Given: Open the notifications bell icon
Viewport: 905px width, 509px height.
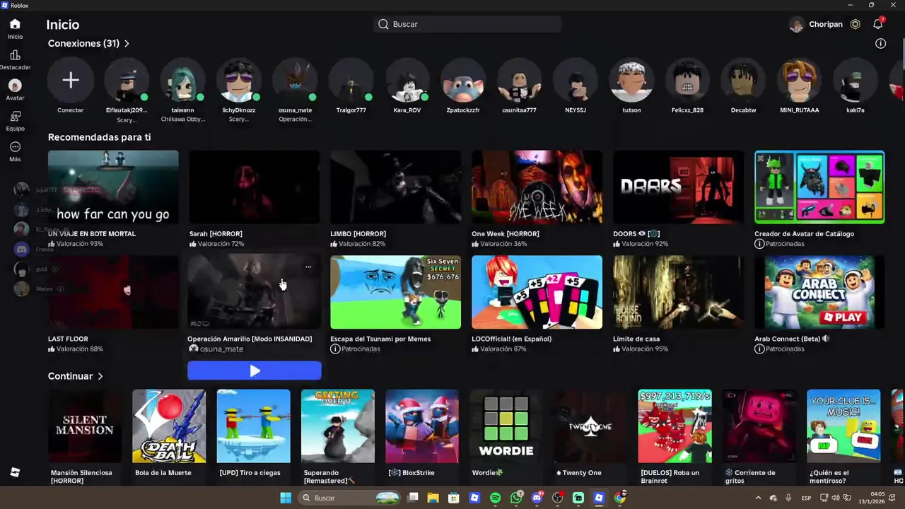Looking at the screenshot, I should (x=878, y=24).
